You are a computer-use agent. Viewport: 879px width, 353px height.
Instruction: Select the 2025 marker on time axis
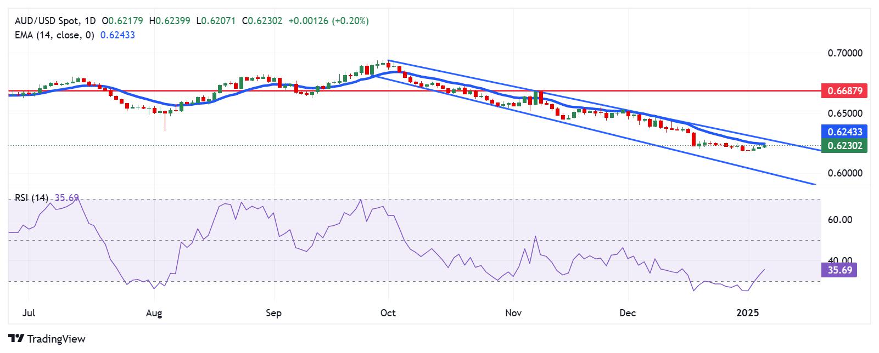click(x=748, y=313)
